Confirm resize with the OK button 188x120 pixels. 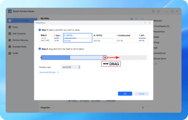tap(125, 94)
